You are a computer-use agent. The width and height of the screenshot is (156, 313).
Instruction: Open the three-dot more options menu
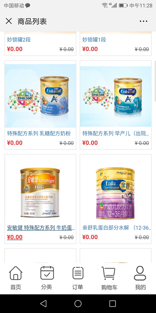pos(144,21)
